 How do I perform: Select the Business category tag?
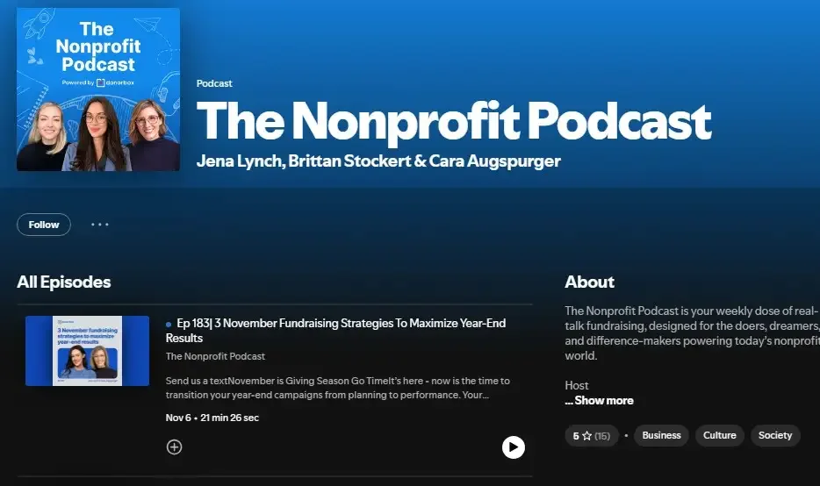662,435
